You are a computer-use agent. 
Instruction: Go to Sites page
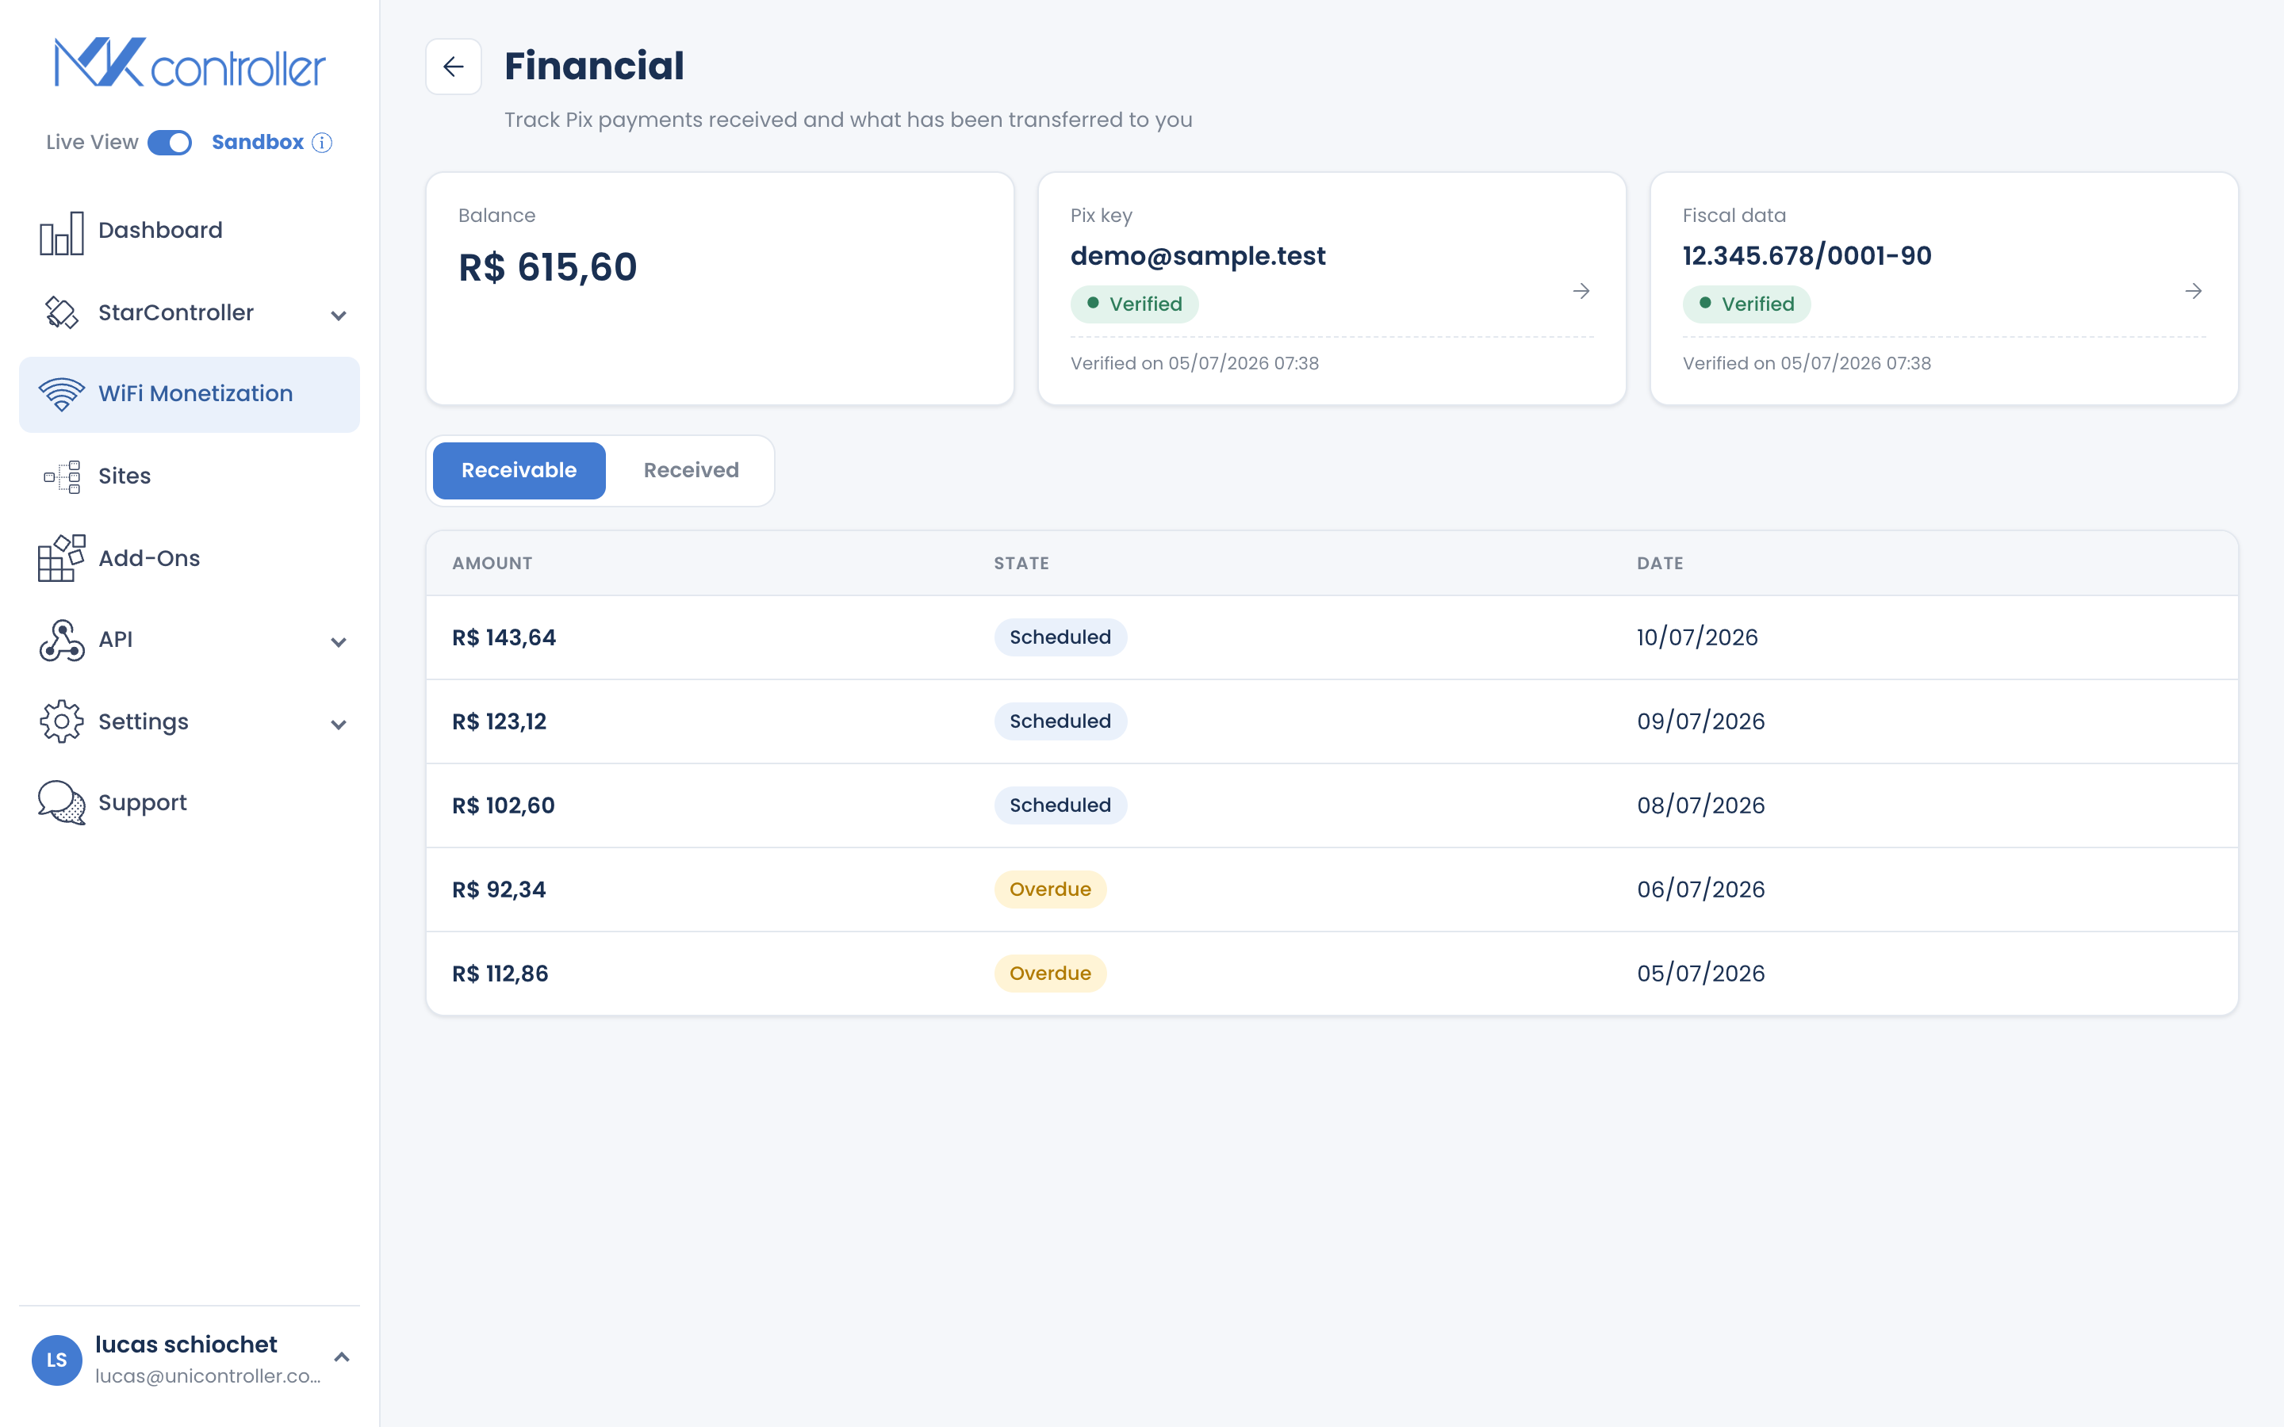pyautogui.click(x=189, y=476)
